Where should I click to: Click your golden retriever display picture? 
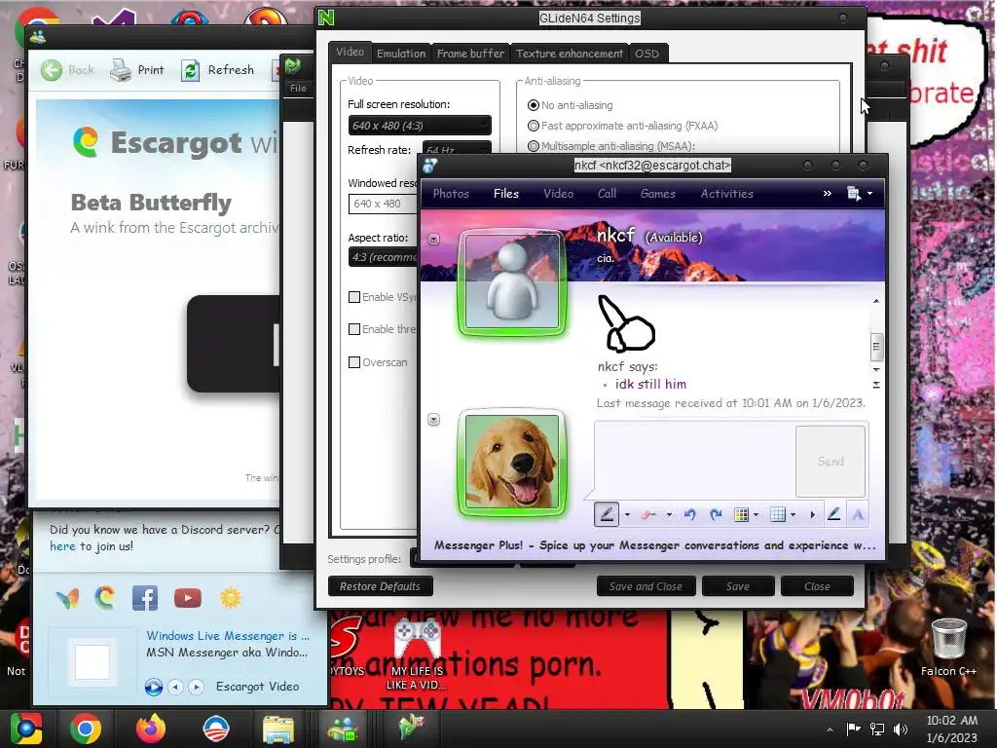pos(512,462)
